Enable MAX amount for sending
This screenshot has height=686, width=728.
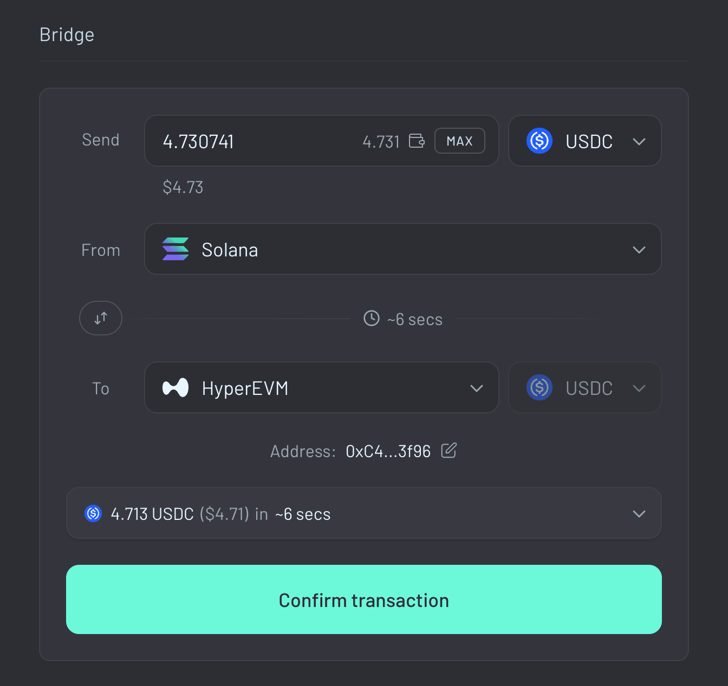[x=460, y=141]
